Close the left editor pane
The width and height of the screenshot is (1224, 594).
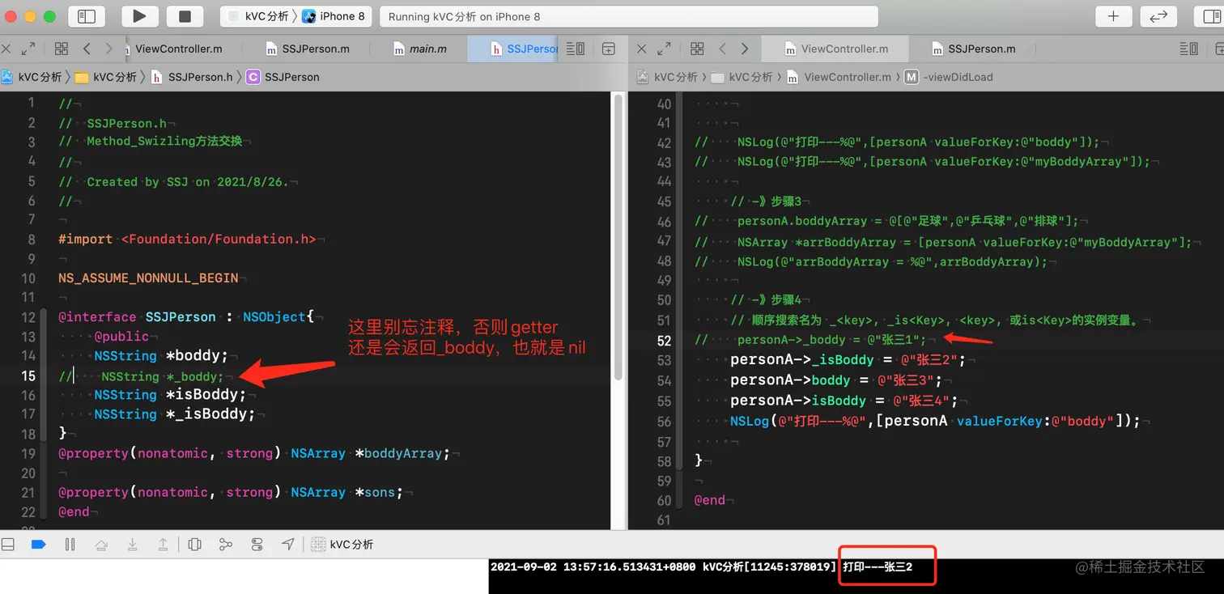pos(6,49)
